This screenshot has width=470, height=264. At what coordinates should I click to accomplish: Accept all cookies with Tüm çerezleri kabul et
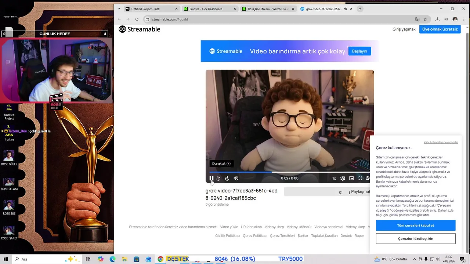416,225
